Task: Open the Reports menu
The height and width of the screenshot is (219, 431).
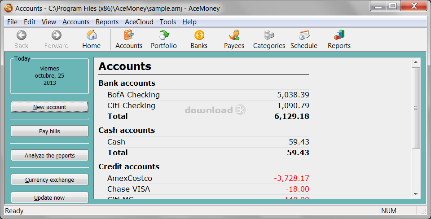Action: pos(107,22)
